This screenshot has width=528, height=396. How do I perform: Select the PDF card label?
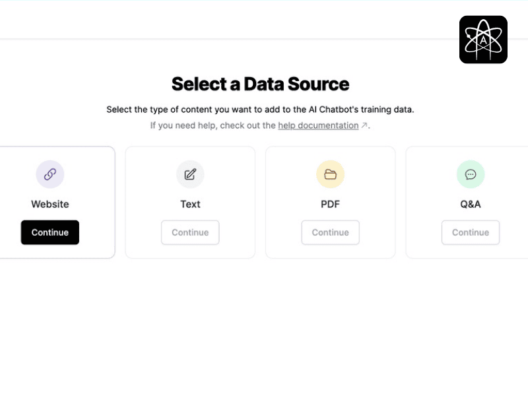tap(330, 204)
